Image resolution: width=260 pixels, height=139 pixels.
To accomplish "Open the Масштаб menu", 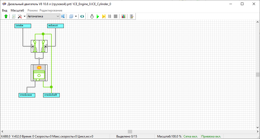I will coord(17,10).
